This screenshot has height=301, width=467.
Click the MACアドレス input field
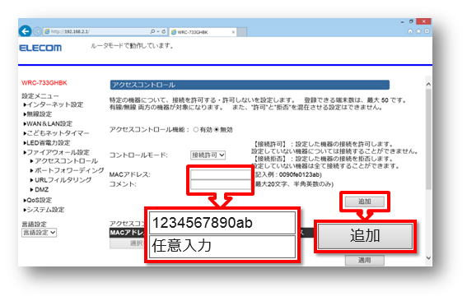(221, 174)
